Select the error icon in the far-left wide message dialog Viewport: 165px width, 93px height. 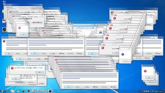point(4,41)
